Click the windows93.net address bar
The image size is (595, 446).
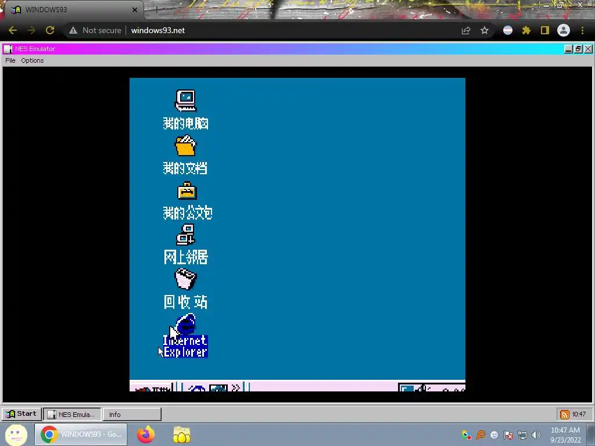(158, 30)
